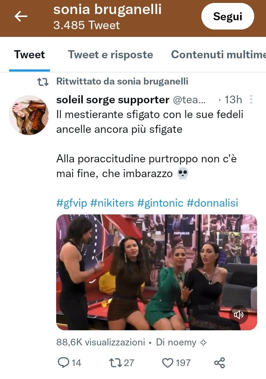The width and height of the screenshot is (266, 379).
Task: Tap the Segui follow button
Action: [228, 17]
